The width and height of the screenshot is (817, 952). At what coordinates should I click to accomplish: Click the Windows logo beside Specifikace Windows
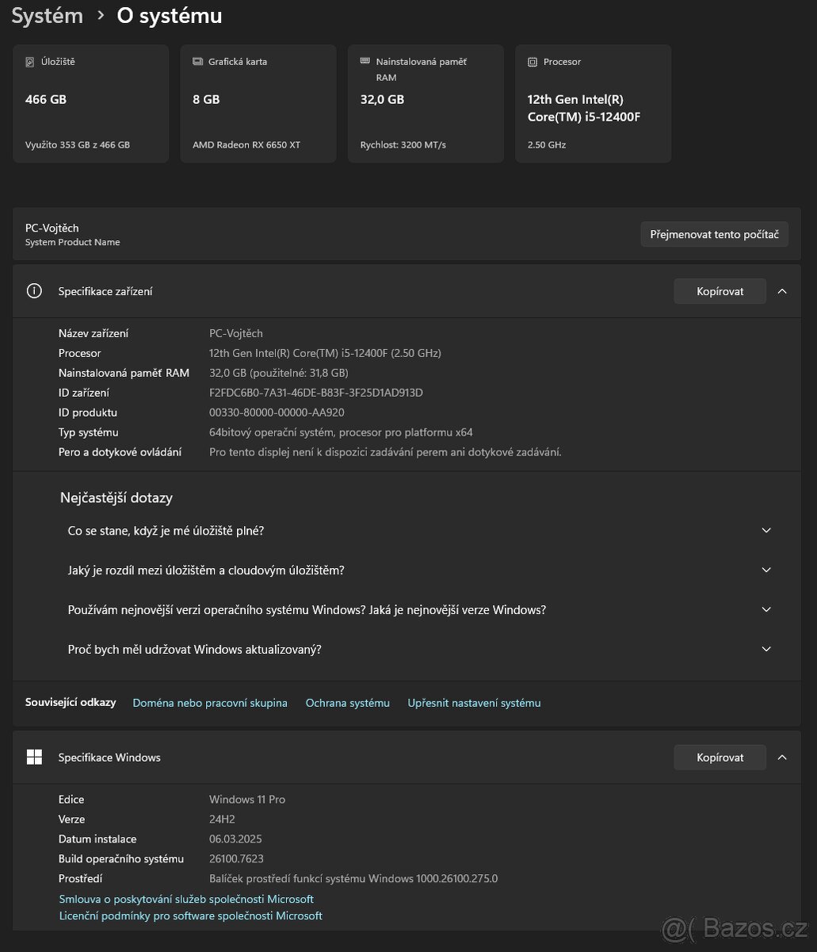pyautogui.click(x=34, y=757)
